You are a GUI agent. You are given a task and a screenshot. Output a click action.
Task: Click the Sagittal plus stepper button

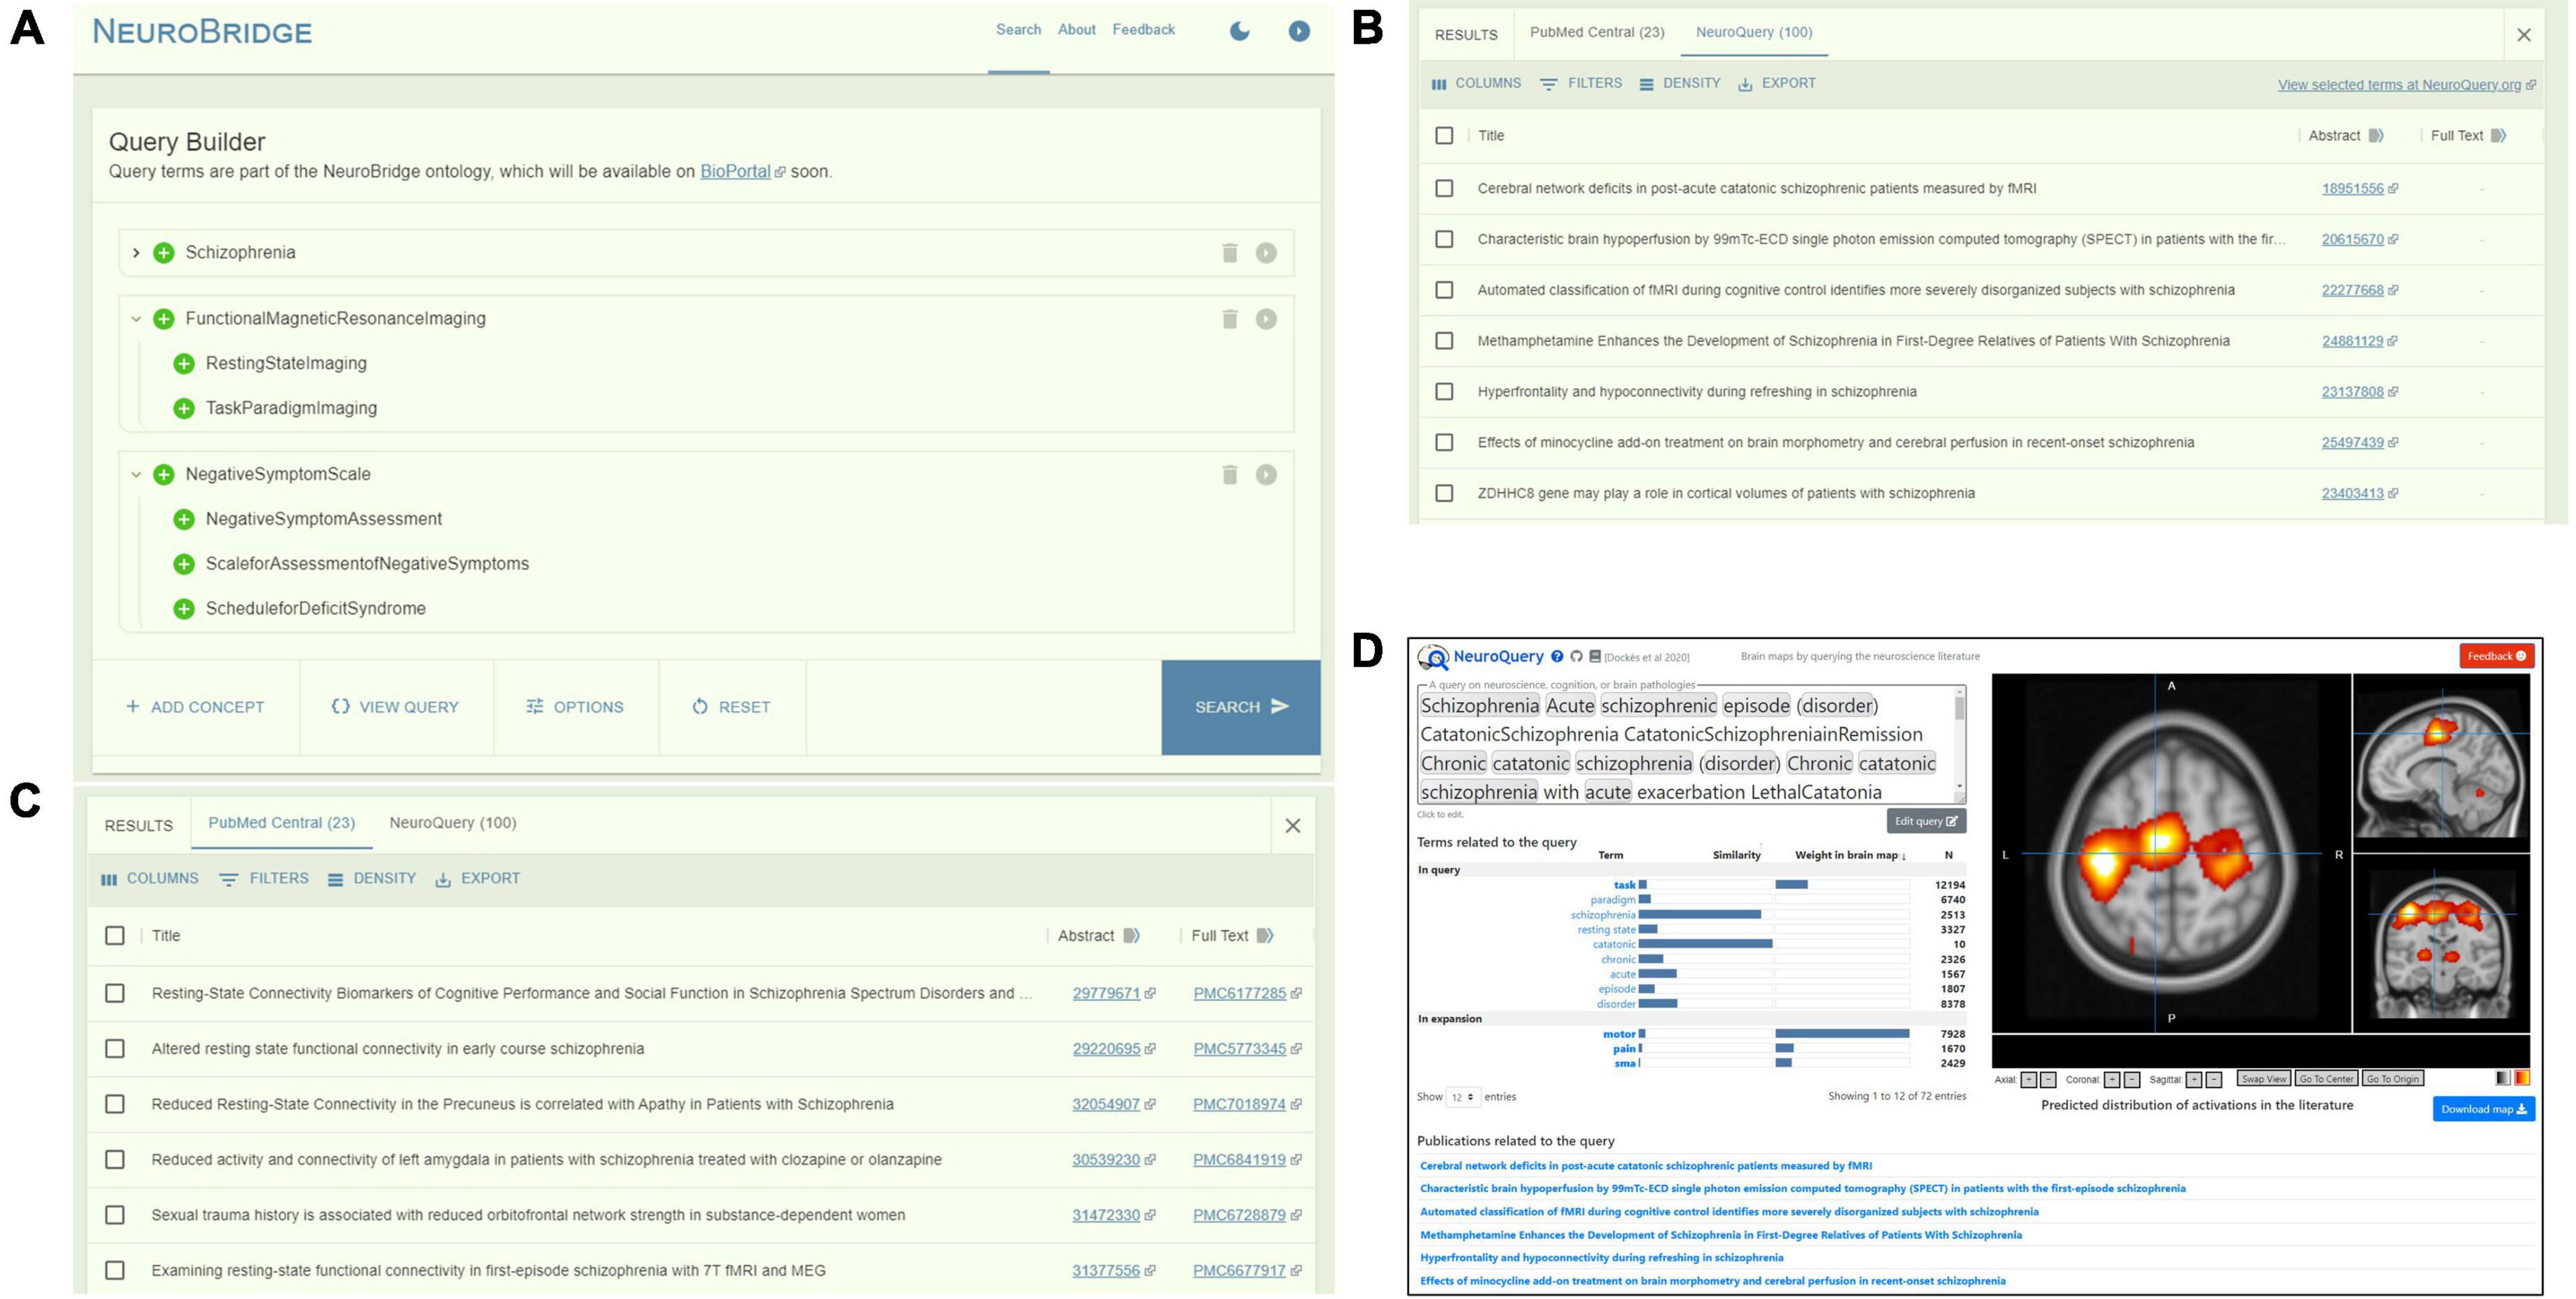click(2194, 1080)
